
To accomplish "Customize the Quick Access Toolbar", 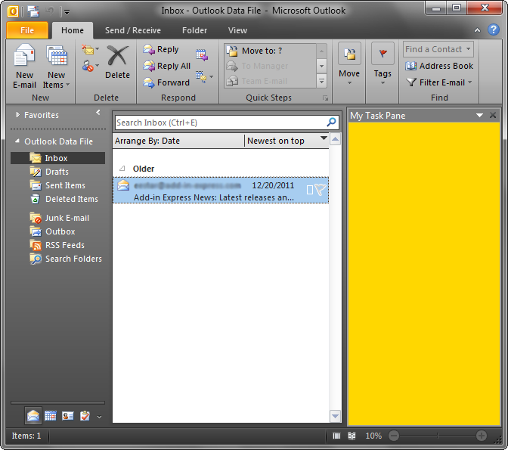I will (x=67, y=12).
